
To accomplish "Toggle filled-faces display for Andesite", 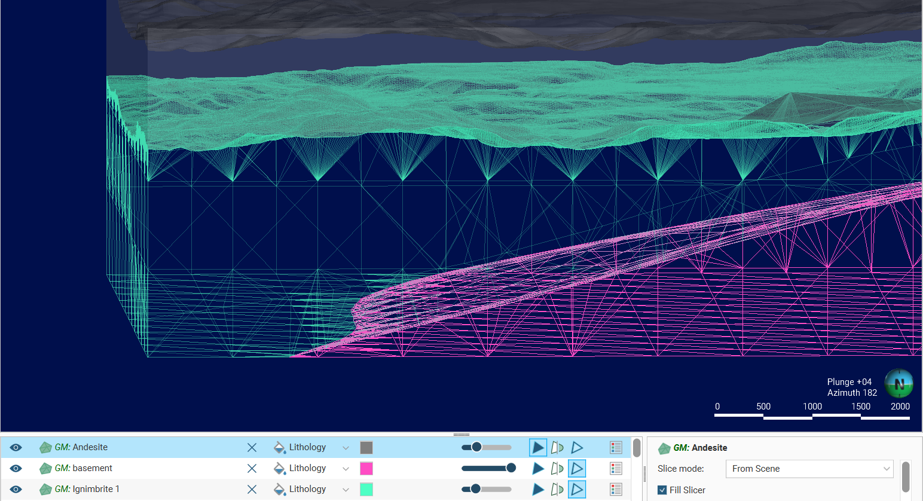I will [x=538, y=447].
